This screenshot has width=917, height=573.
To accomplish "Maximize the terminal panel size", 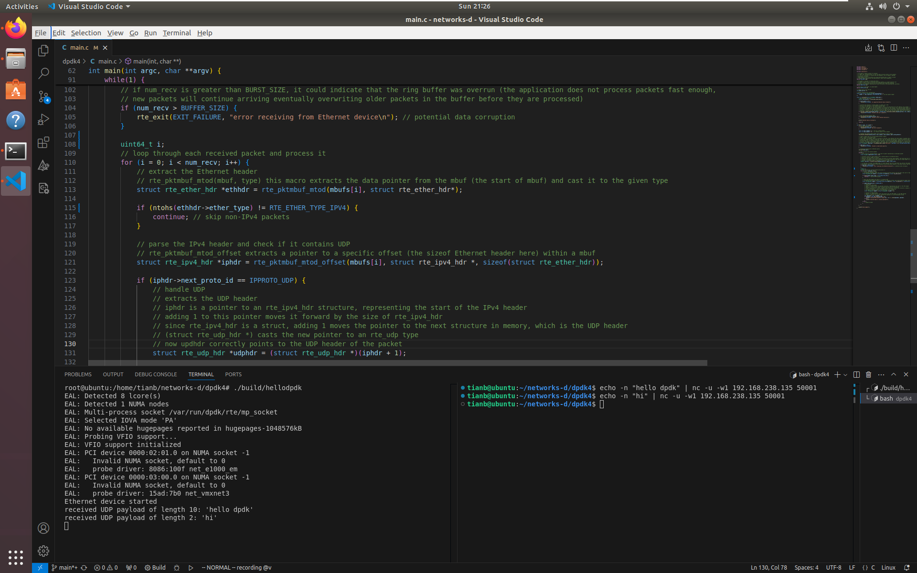I will (x=894, y=375).
